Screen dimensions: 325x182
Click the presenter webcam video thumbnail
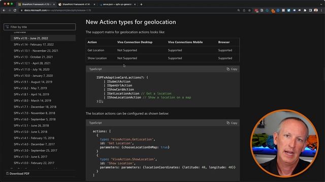(x=284, y=144)
